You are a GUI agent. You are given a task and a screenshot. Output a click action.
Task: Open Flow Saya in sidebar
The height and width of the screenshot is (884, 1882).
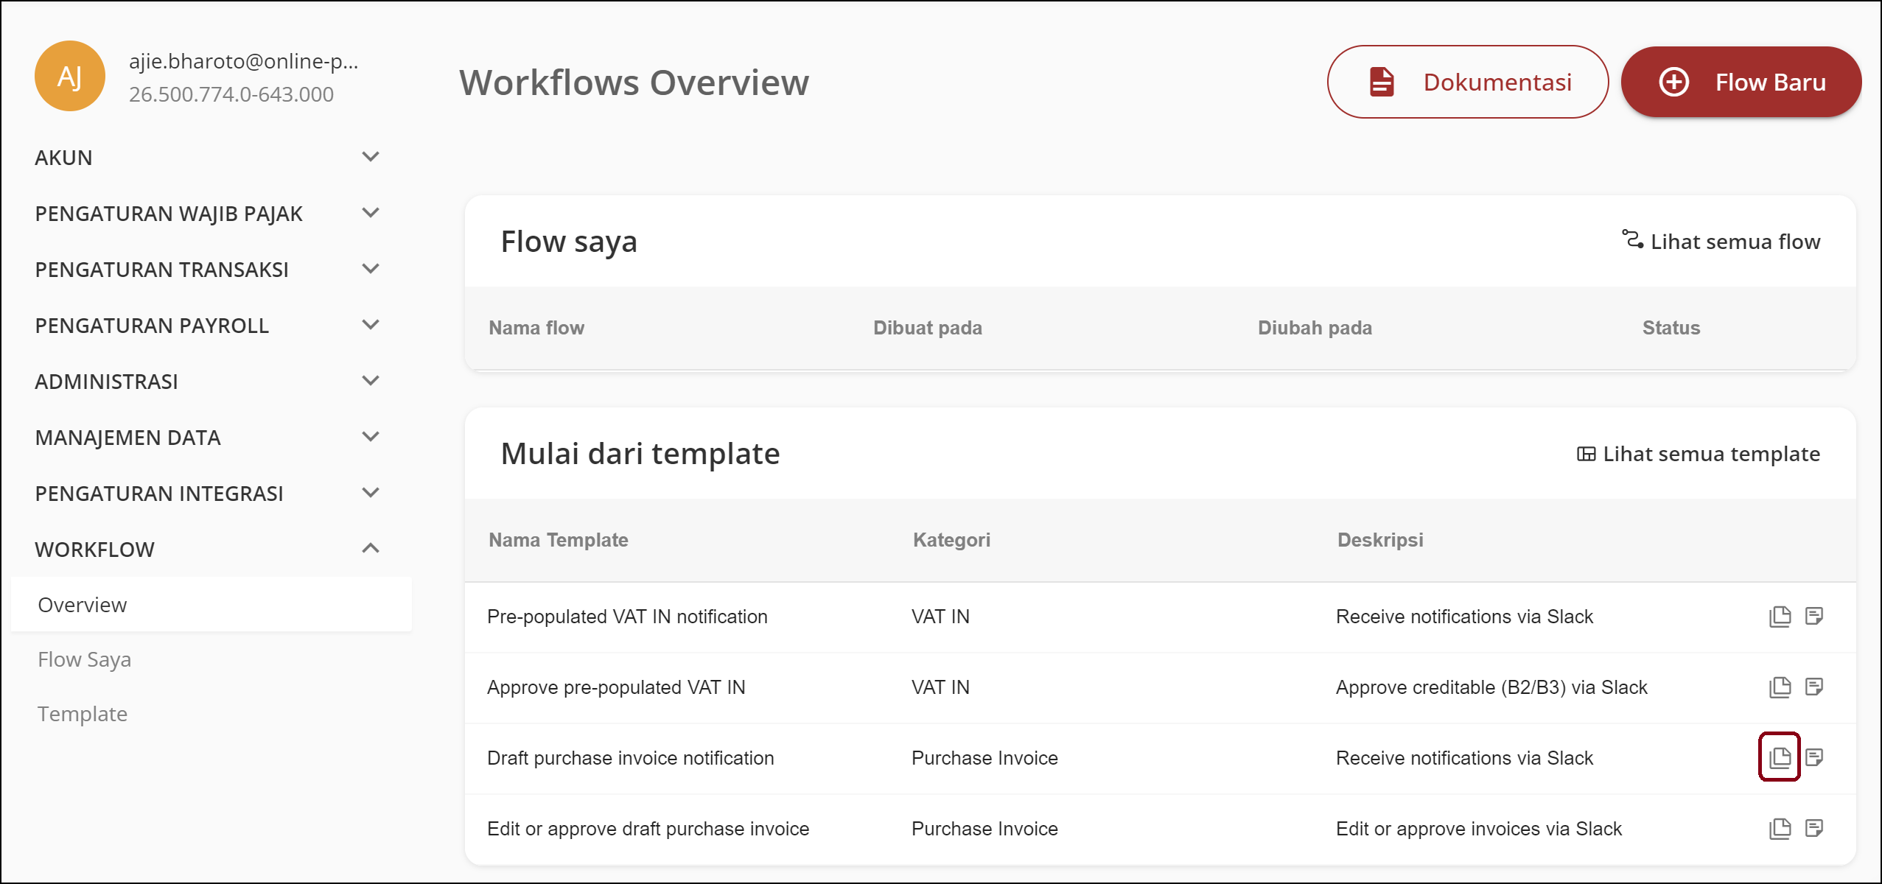(x=84, y=659)
